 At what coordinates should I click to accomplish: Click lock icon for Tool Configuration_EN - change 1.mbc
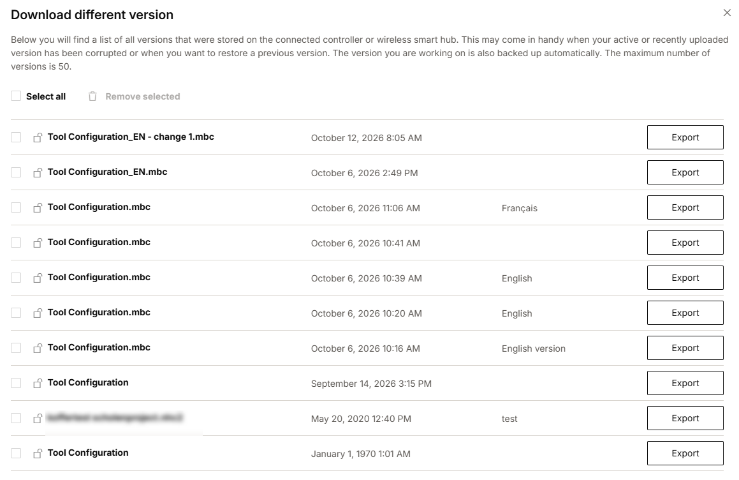[x=38, y=137]
